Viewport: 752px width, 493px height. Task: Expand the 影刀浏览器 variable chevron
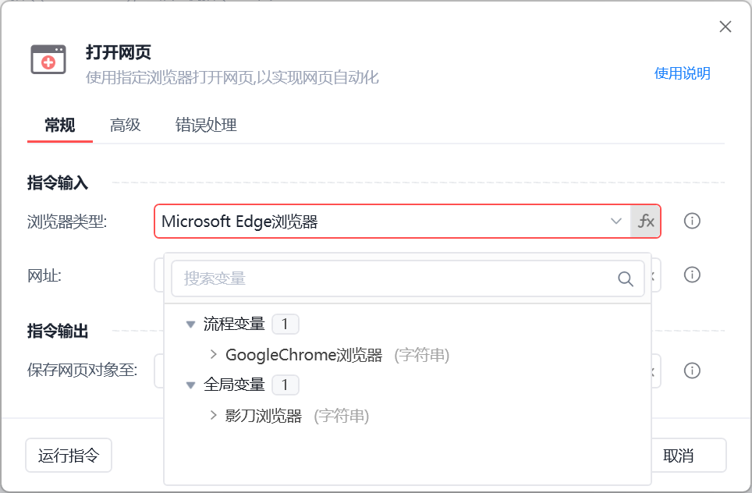click(214, 416)
